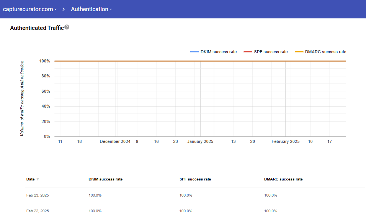Click the January 2025 marker on chart axis
Viewport: 366px width, 218px height.
(x=200, y=141)
